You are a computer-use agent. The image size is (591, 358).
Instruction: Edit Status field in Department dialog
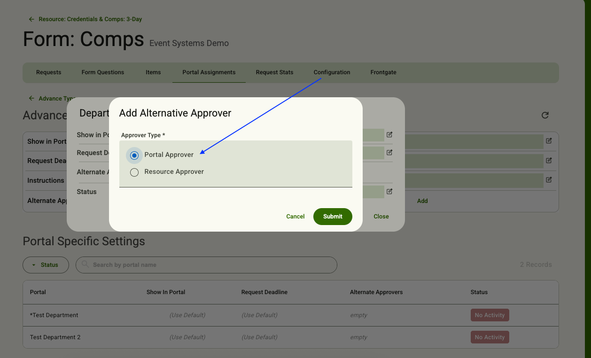pos(389,191)
